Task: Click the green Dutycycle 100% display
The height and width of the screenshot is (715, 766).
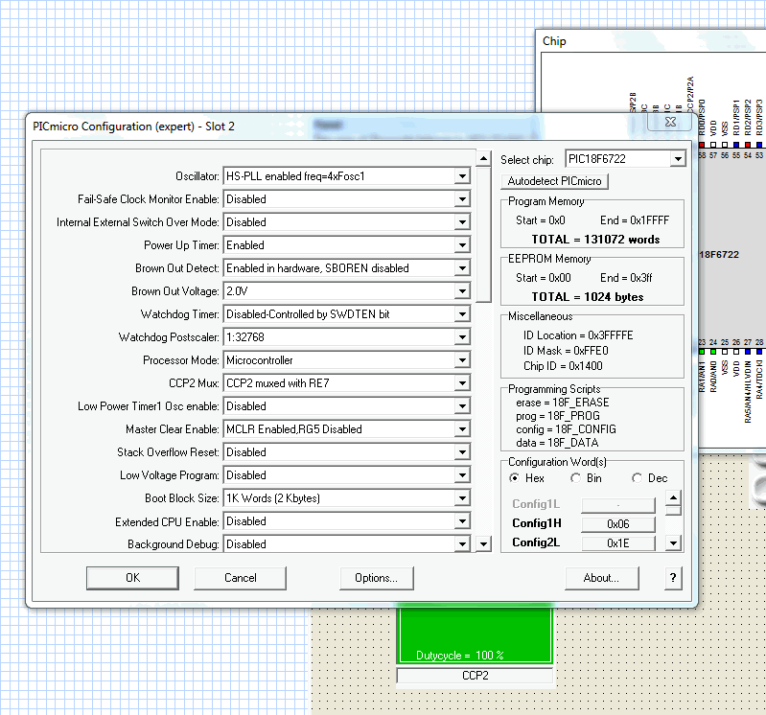Action: click(475, 635)
